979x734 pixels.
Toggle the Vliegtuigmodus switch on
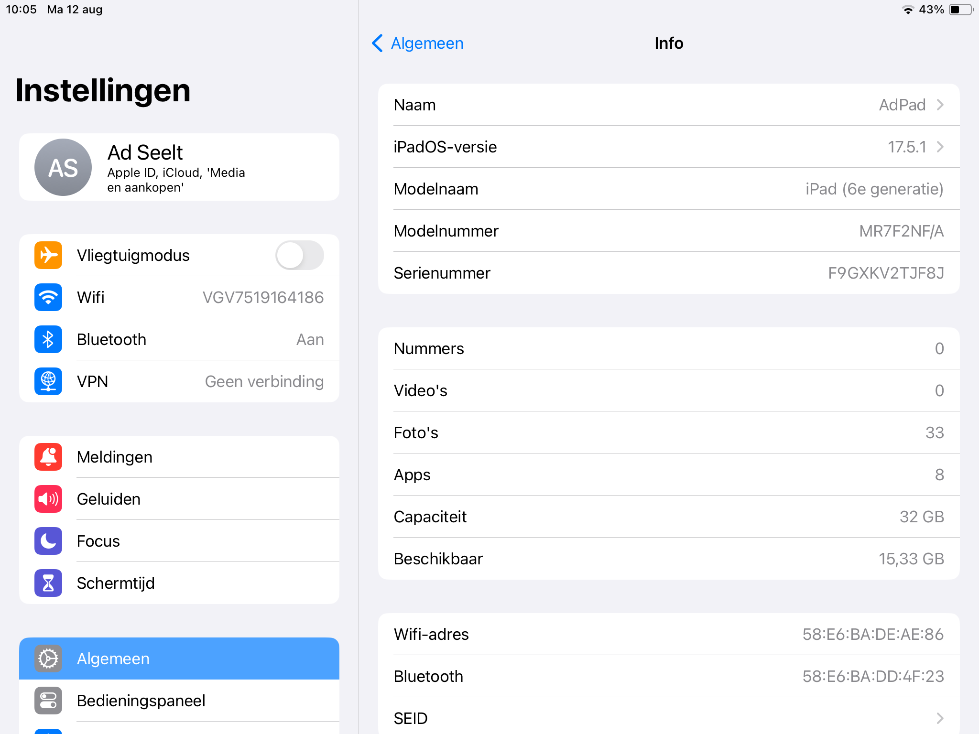(x=300, y=255)
